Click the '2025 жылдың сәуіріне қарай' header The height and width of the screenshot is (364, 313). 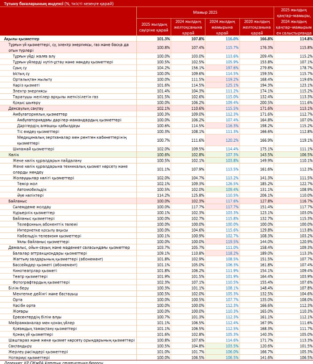coord(154,27)
